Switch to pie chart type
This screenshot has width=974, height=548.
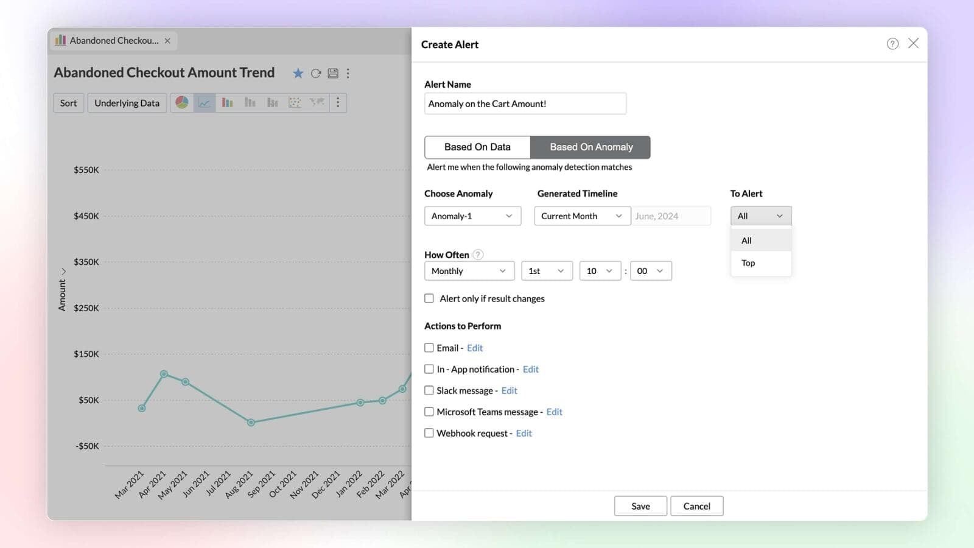click(182, 102)
